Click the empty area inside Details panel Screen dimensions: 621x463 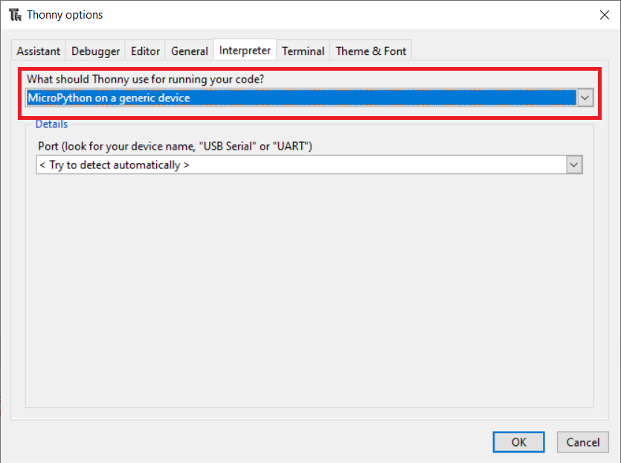click(x=309, y=290)
